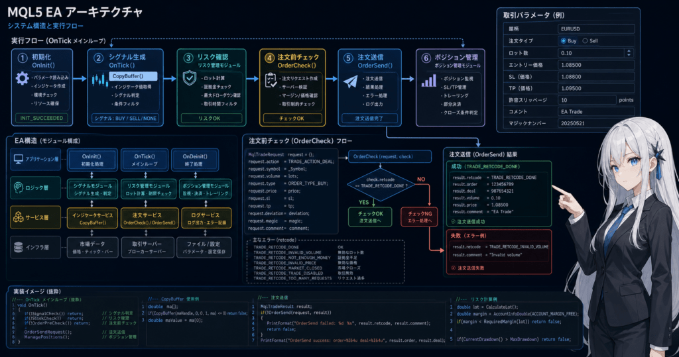679x357 pixels.
Task: Click the 銘柄 field showing EURUSD
Action: click(x=596, y=29)
